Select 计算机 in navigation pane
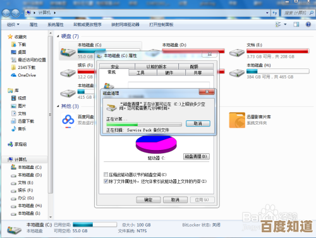The width and height of the screenshot is (316, 238). point(20,160)
